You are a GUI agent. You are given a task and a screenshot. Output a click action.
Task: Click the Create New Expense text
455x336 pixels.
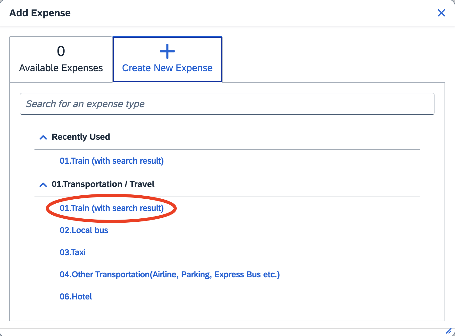click(x=167, y=68)
